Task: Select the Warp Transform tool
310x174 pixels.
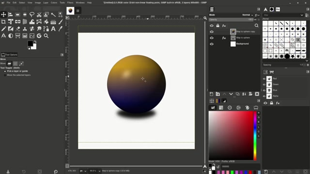Action: pyautogui.click(x=32, y=21)
